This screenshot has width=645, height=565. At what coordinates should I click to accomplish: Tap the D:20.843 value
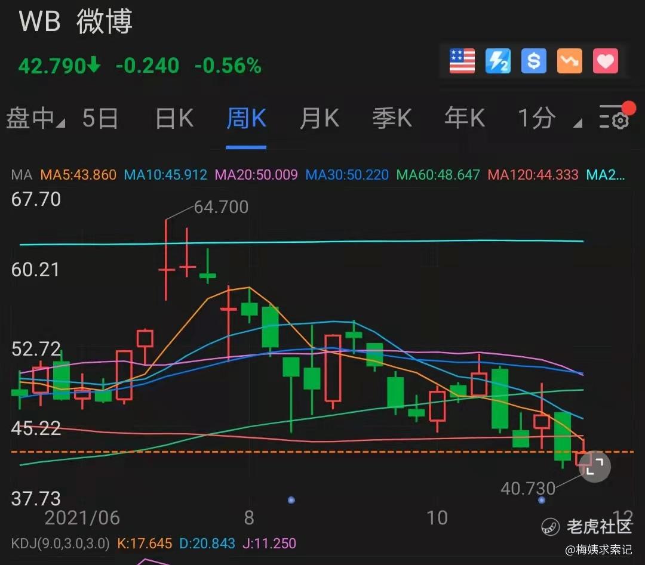point(207,544)
